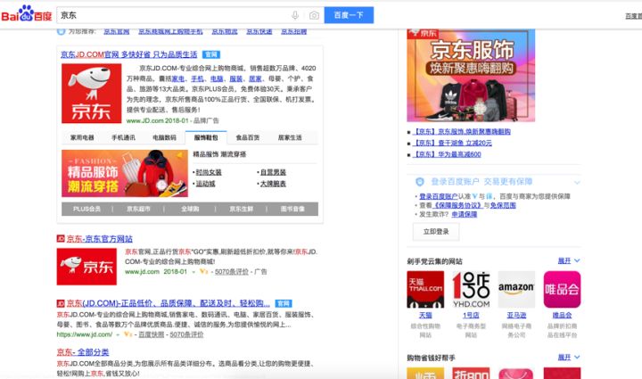
Task: Open 【京东】查干湖鱼 立减20元 link
Action: pos(451,143)
